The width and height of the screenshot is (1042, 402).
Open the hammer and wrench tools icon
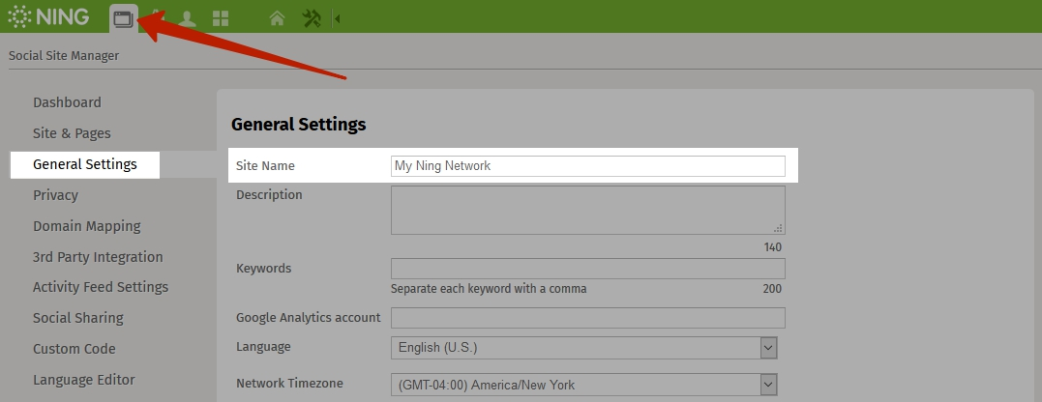[311, 18]
